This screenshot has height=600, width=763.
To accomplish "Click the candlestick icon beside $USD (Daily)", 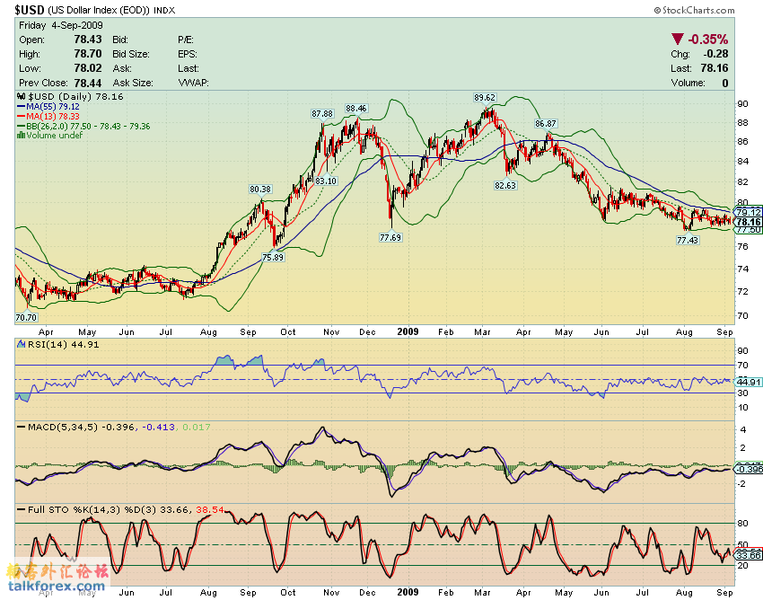I will [22, 96].
